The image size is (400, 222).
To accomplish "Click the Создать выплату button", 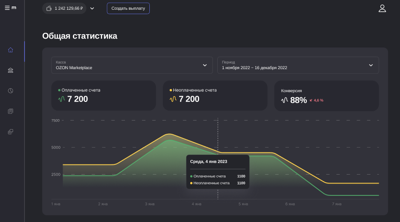I will pyautogui.click(x=128, y=8).
